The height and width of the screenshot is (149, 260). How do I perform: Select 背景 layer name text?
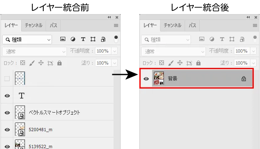tap(173, 79)
